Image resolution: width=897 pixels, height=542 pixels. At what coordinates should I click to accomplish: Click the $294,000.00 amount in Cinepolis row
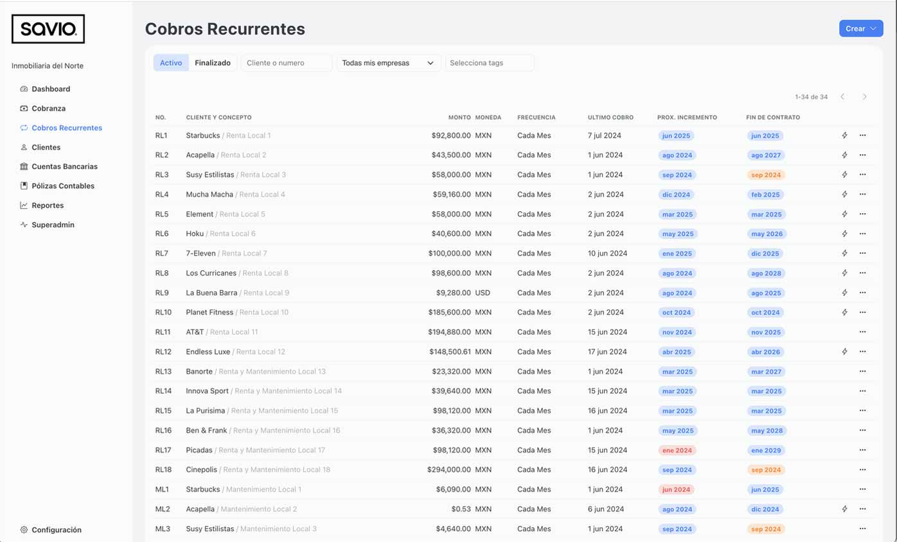449,469
